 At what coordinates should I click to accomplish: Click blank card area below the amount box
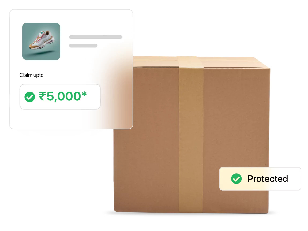click(x=59, y=119)
